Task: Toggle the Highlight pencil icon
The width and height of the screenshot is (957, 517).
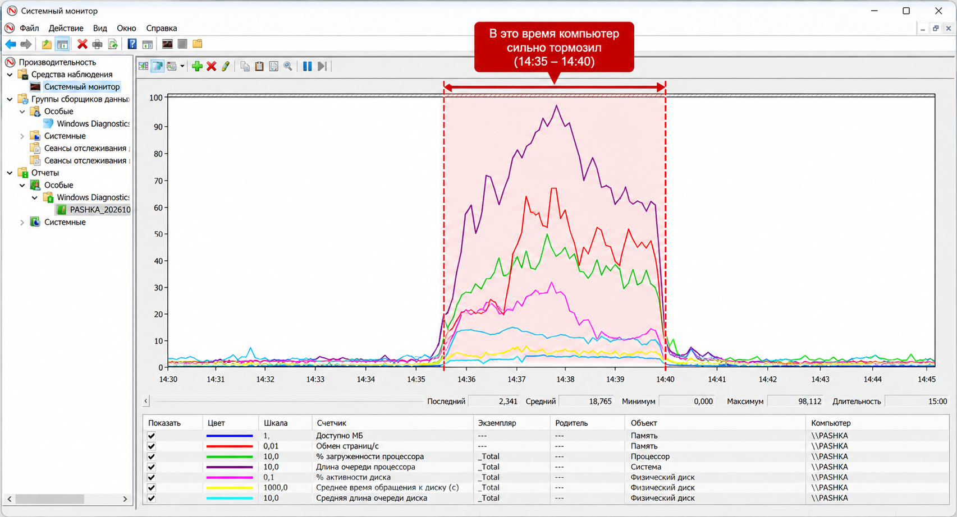Action: tap(226, 66)
